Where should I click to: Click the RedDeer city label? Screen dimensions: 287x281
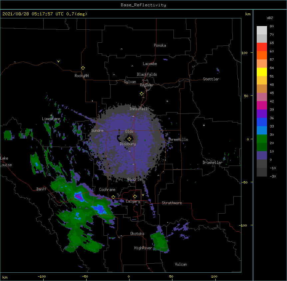146,85
